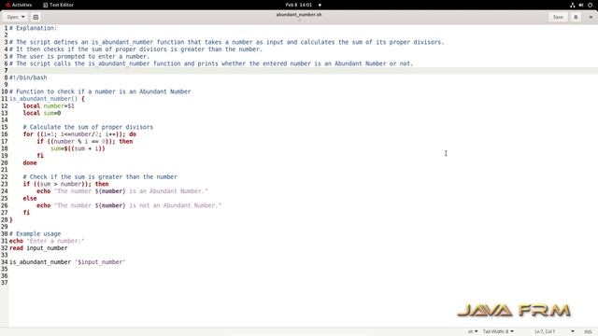Click the closing brace on line 28

click(10, 220)
